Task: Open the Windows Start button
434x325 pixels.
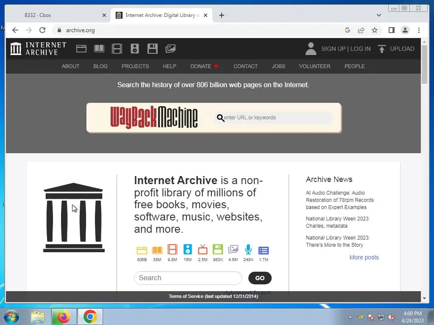Action: click(x=11, y=317)
